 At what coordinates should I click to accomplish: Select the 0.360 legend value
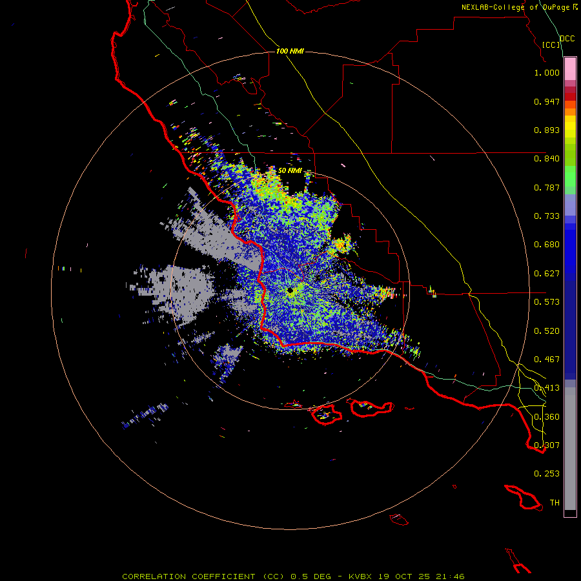click(547, 417)
